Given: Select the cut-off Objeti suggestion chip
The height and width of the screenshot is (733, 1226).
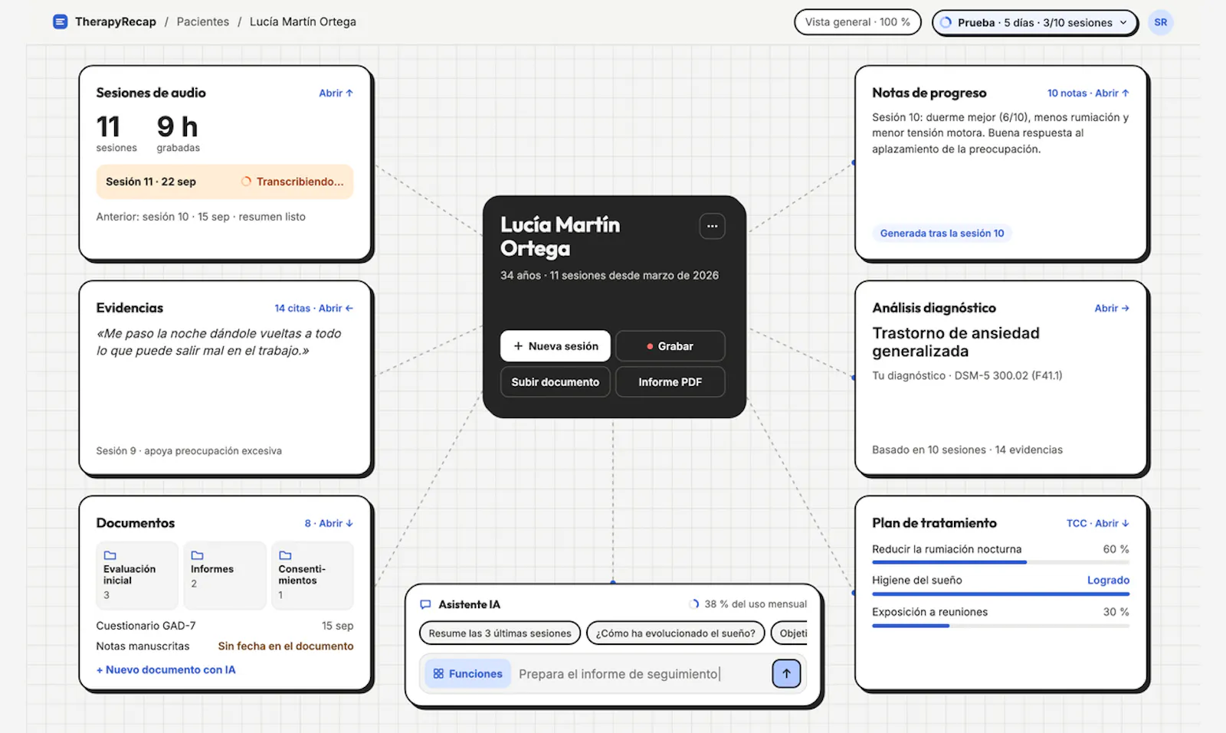Looking at the screenshot, I should point(789,633).
